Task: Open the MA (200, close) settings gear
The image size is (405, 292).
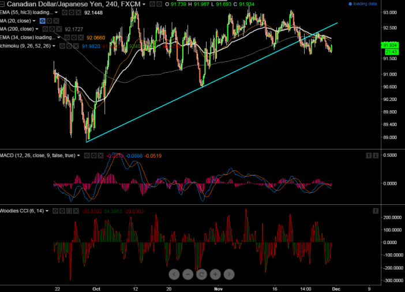Action: tap(52, 29)
